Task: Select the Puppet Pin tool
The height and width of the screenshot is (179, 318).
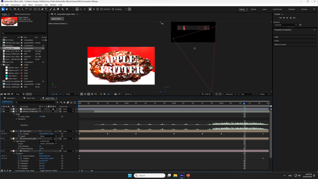Action: click(67, 9)
